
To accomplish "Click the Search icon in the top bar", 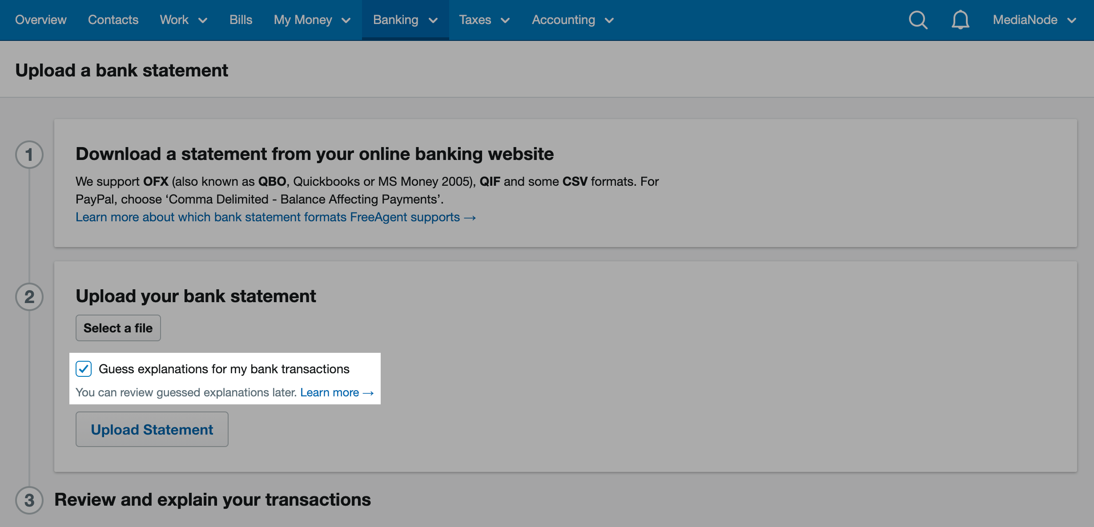I will click(917, 20).
